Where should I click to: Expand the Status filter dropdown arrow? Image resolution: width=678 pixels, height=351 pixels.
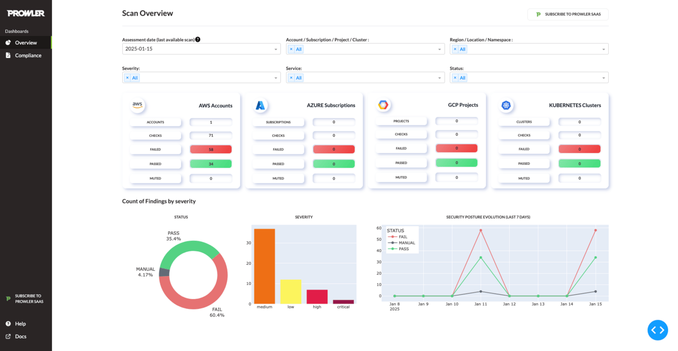point(603,78)
